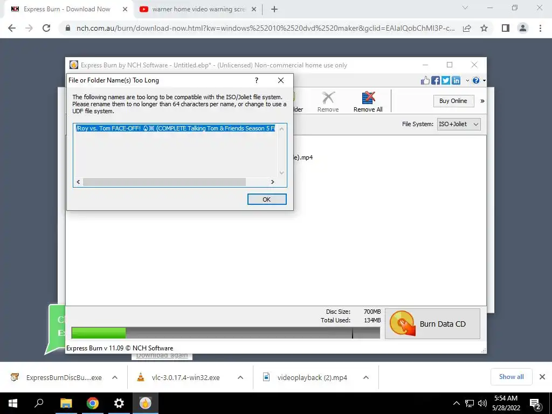Click the Remove toolbar icon

tap(328, 102)
